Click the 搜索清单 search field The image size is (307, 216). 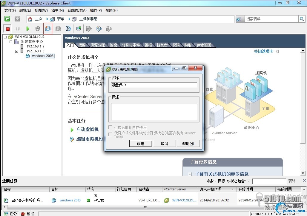pos(271,19)
